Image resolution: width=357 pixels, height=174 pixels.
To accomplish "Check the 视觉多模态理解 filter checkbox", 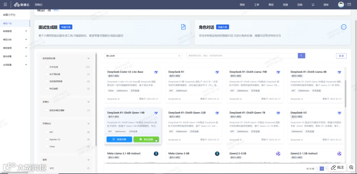I will [x=47, y=110].
